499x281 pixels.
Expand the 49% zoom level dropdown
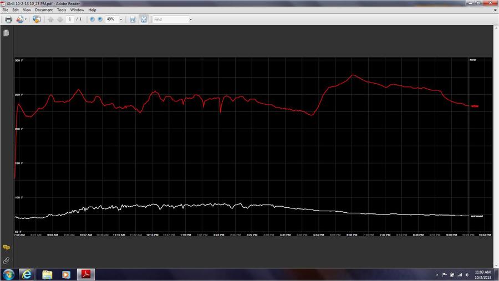point(121,19)
